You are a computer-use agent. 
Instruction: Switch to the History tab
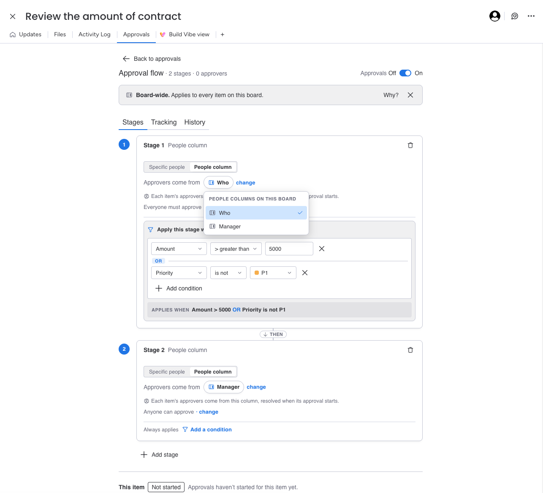click(x=195, y=122)
